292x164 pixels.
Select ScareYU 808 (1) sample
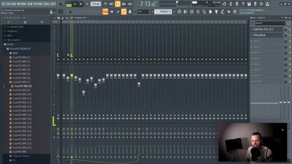coord(21,57)
